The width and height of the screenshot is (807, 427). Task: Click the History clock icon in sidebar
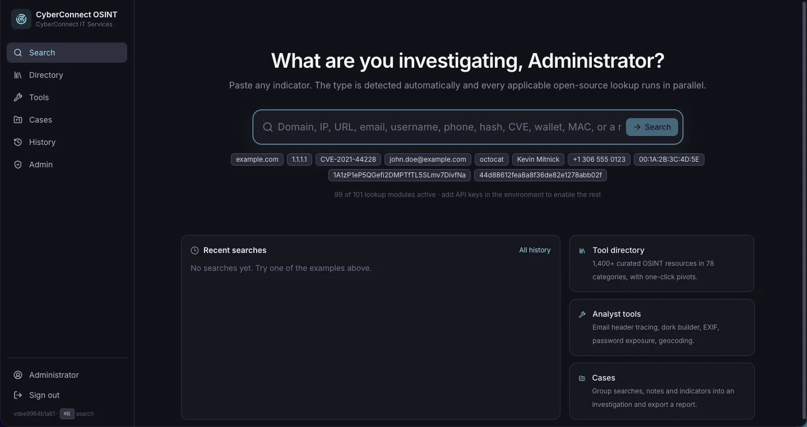[x=18, y=142]
